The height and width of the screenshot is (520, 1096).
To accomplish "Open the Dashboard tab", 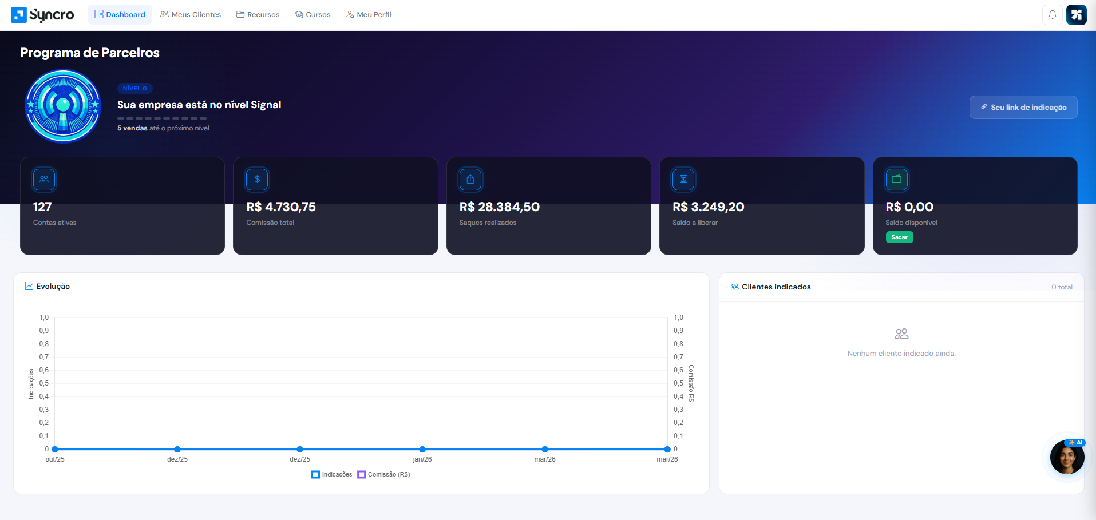I will (120, 15).
